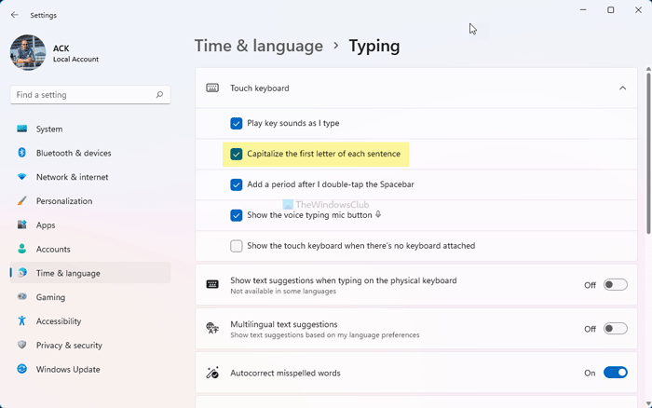Screen dimensions: 652x408
Task: Turn off Autocorrect misspelled words toggle
Action: [615, 373]
